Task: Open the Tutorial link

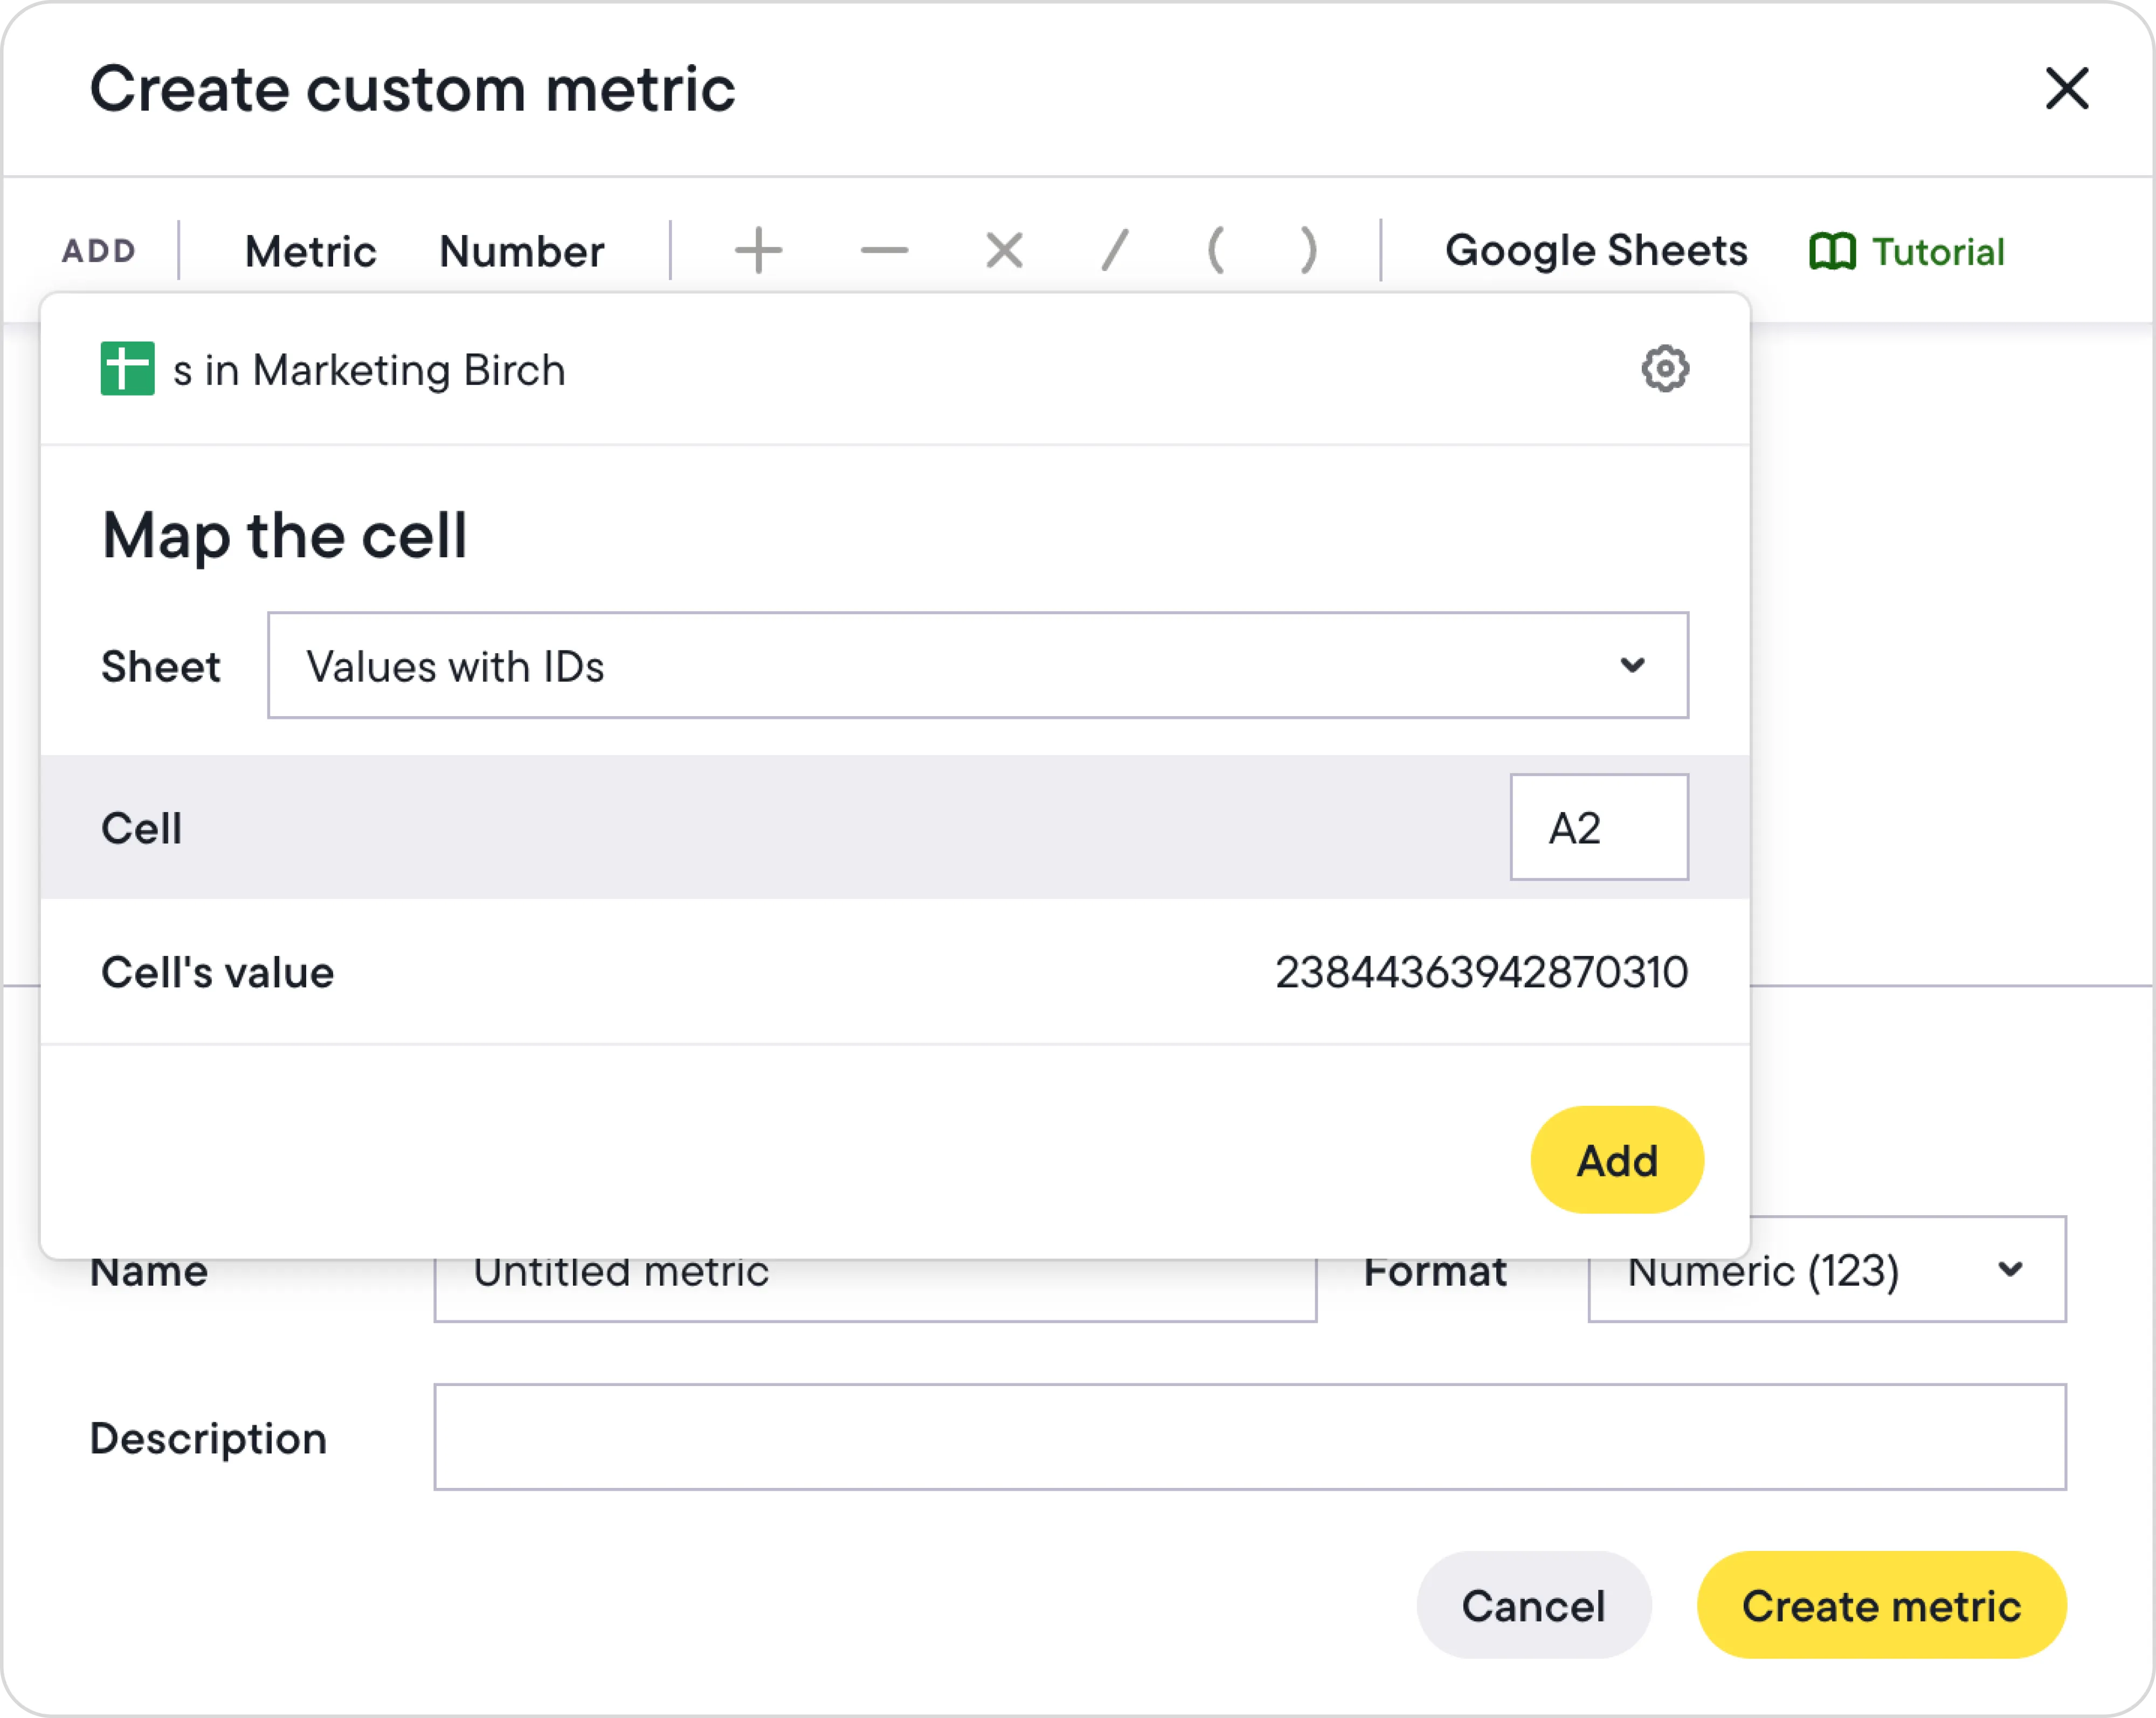Action: [x=1907, y=252]
